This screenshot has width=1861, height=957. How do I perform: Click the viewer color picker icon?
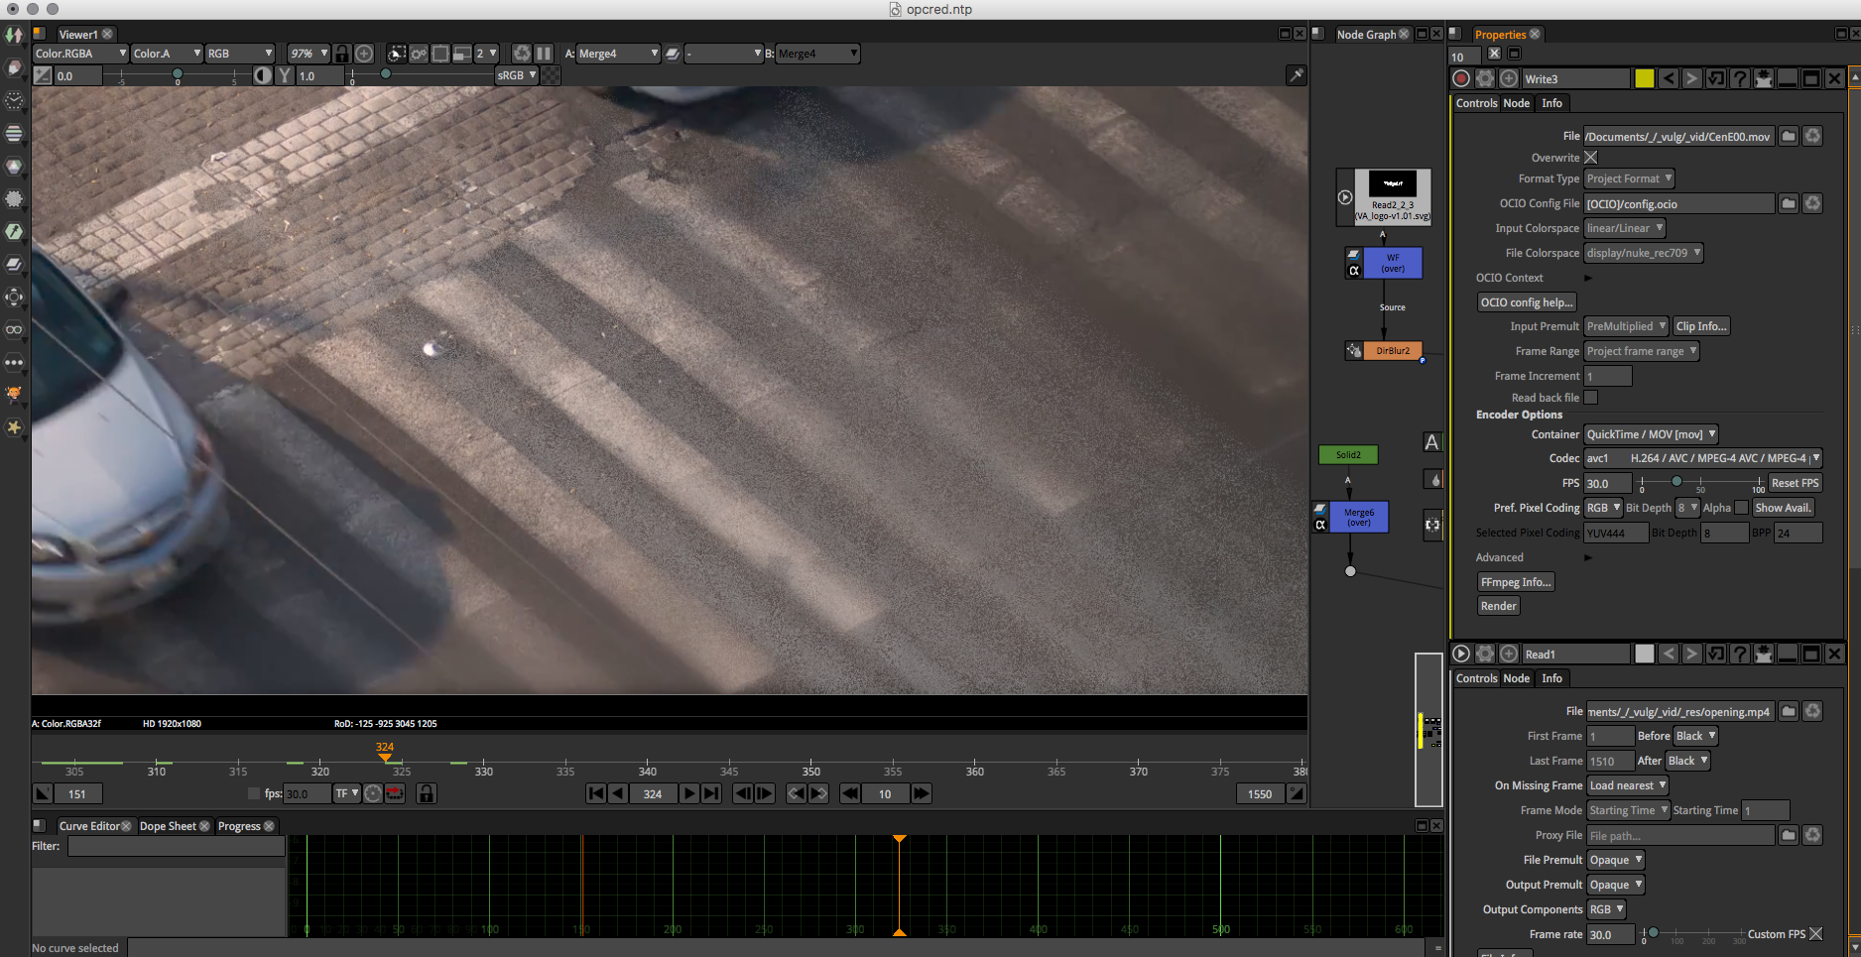click(1296, 75)
